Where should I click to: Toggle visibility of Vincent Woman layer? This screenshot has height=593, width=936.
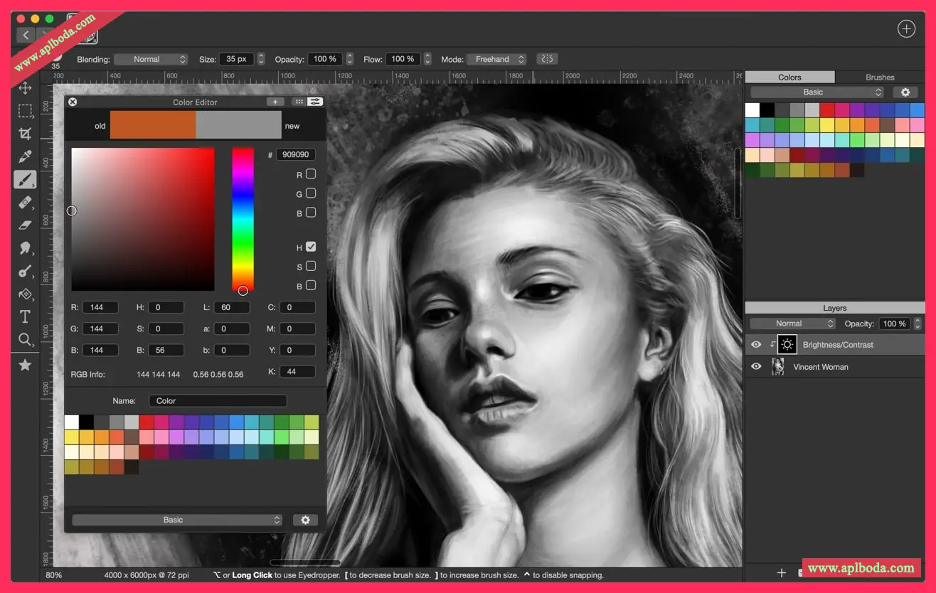pos(756,367)
